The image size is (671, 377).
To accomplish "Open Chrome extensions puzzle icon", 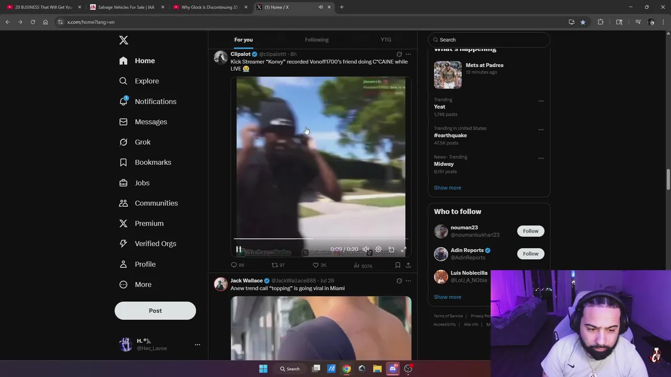I will [601, 22].
